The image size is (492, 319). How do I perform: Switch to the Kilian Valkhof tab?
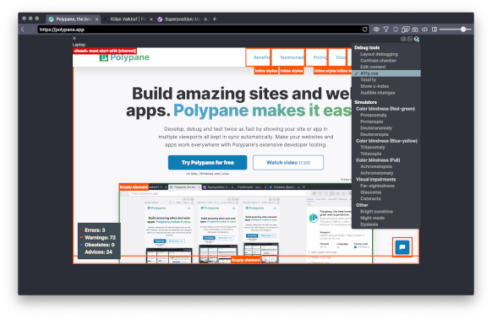128,19
